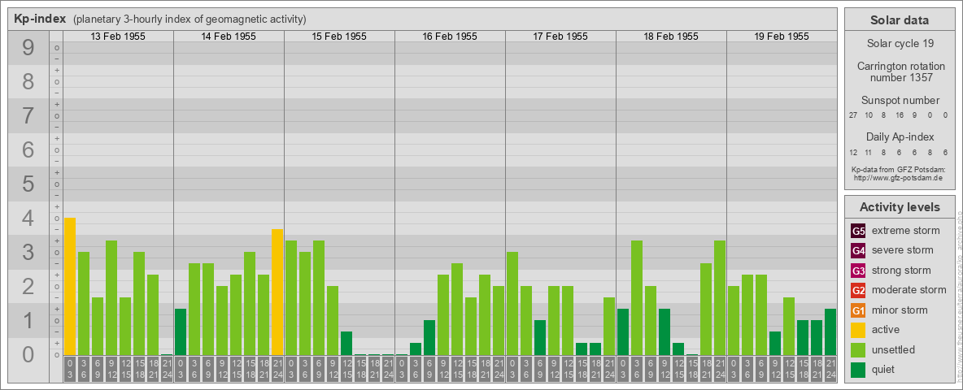Click the 13 Feb 1955 date header

118,37
